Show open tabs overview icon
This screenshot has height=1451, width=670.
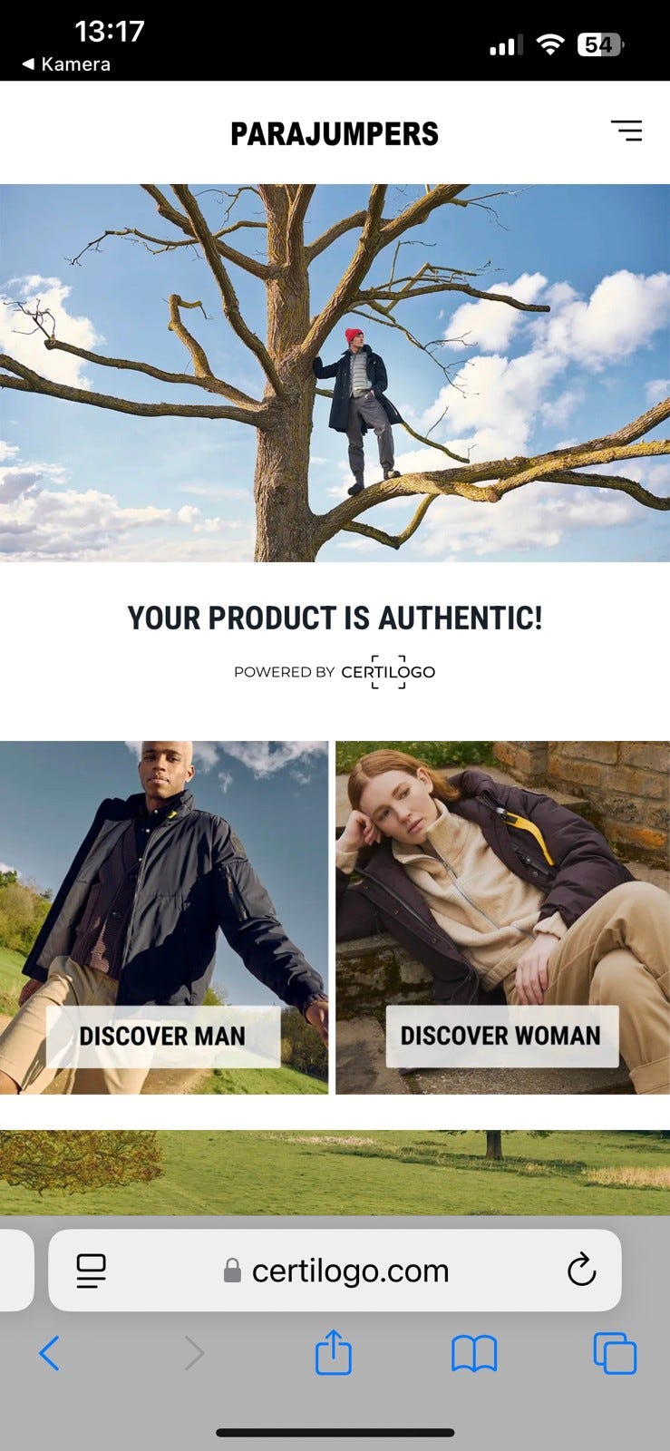click(x=615, y=1353)
